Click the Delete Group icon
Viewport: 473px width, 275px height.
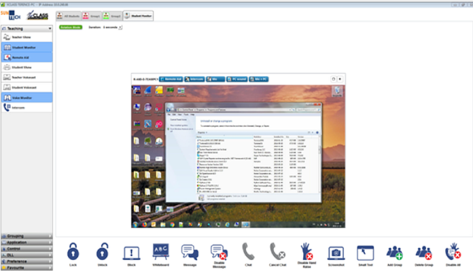424,253
